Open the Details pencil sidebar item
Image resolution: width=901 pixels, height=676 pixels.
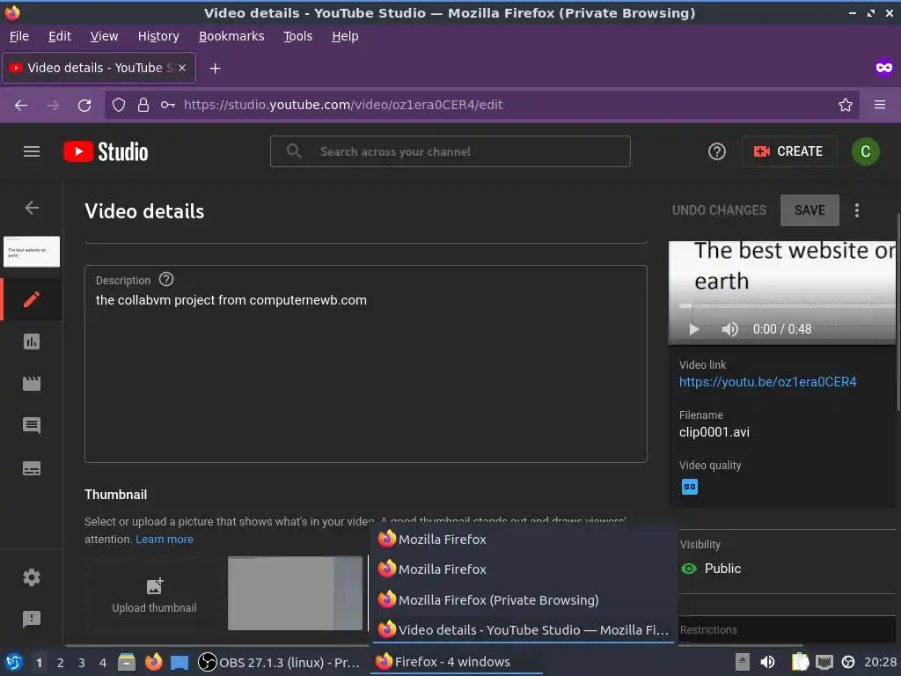coord(32,299)
